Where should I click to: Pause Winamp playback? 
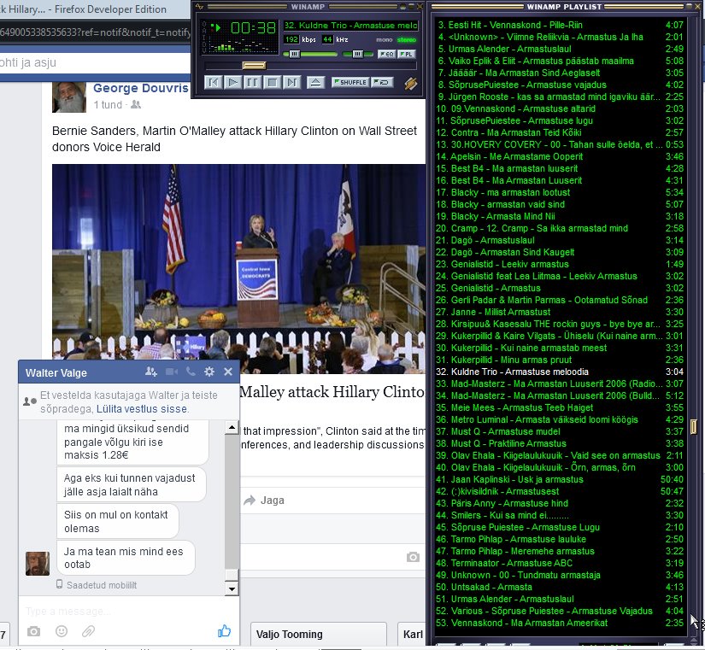(x=252, y=82)
